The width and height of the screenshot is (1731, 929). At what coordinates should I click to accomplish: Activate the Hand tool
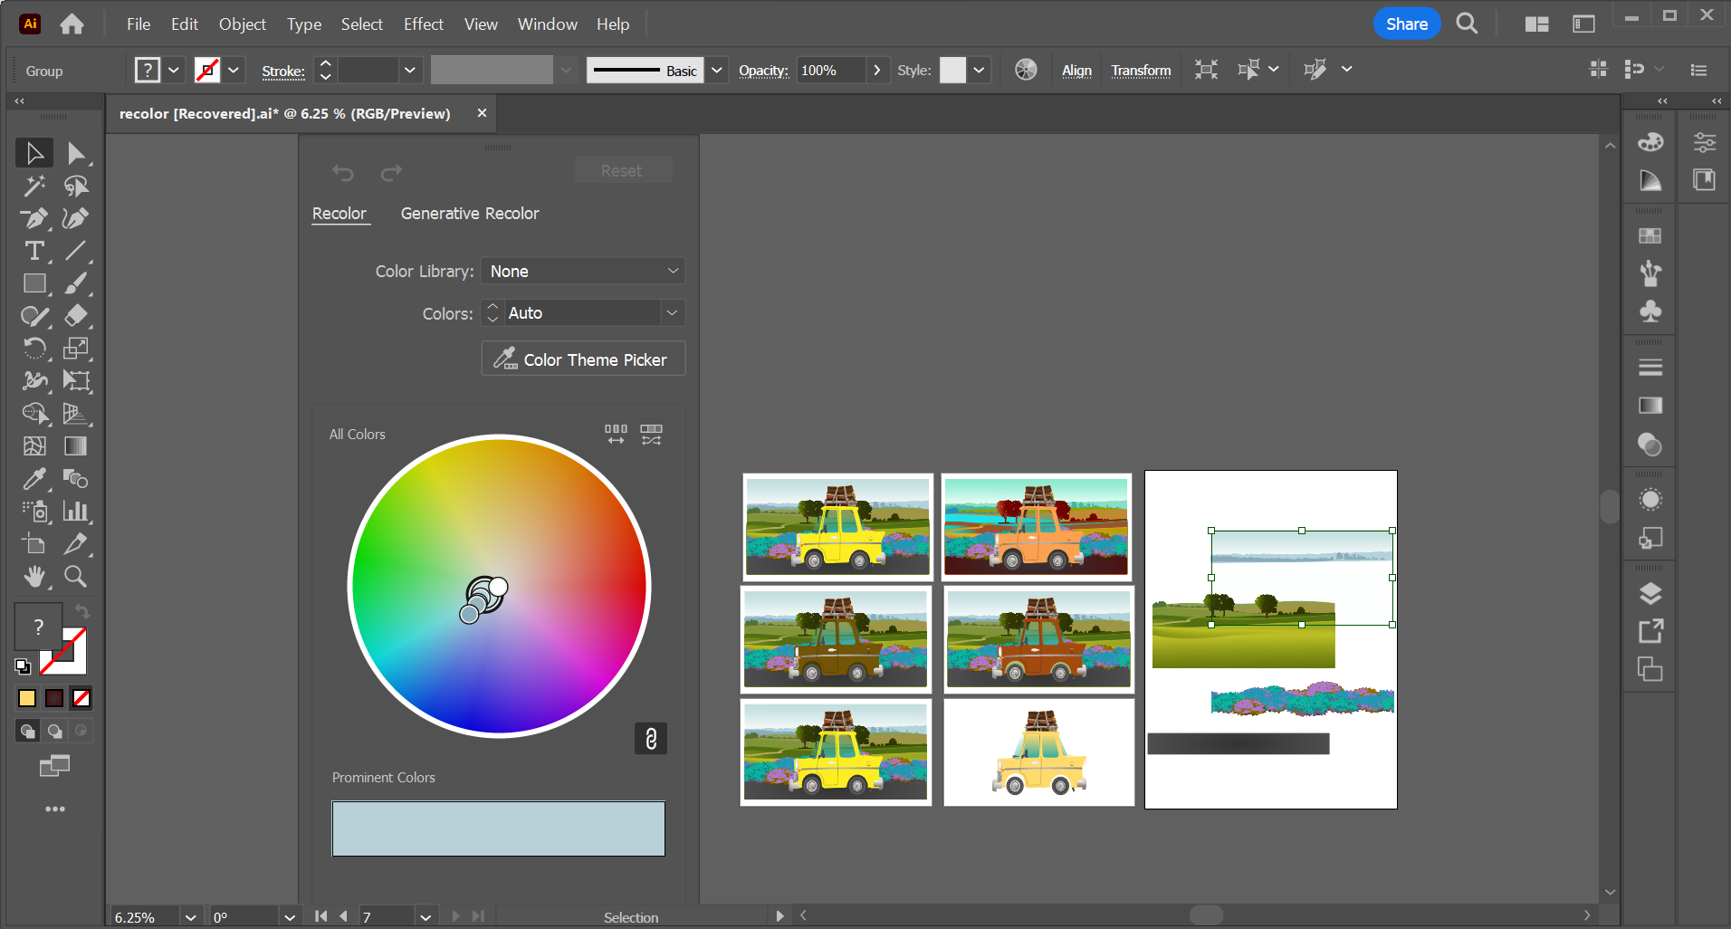pos(34,577)
